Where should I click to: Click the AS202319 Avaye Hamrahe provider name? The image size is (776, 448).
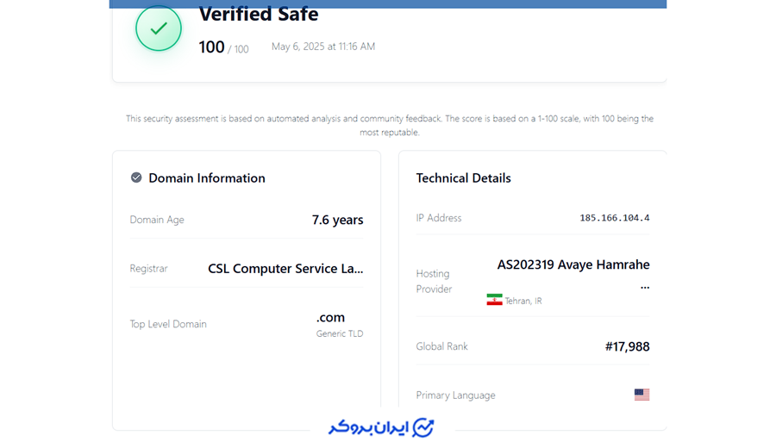pos(573,264)
